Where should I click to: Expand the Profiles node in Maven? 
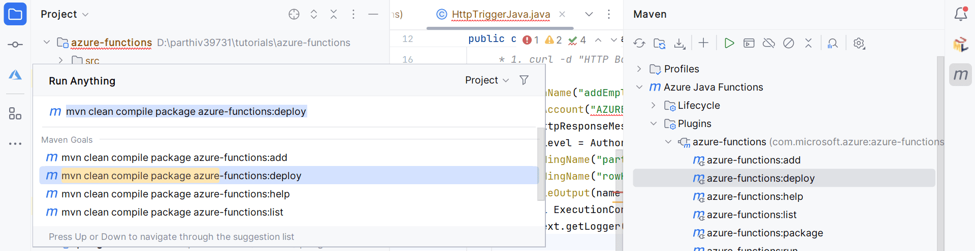(x=639, y=69)
